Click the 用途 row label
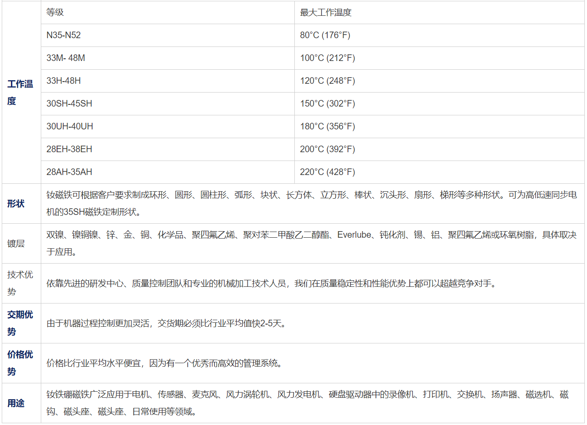This screenshot has width=587, height=425. [16, 403]
